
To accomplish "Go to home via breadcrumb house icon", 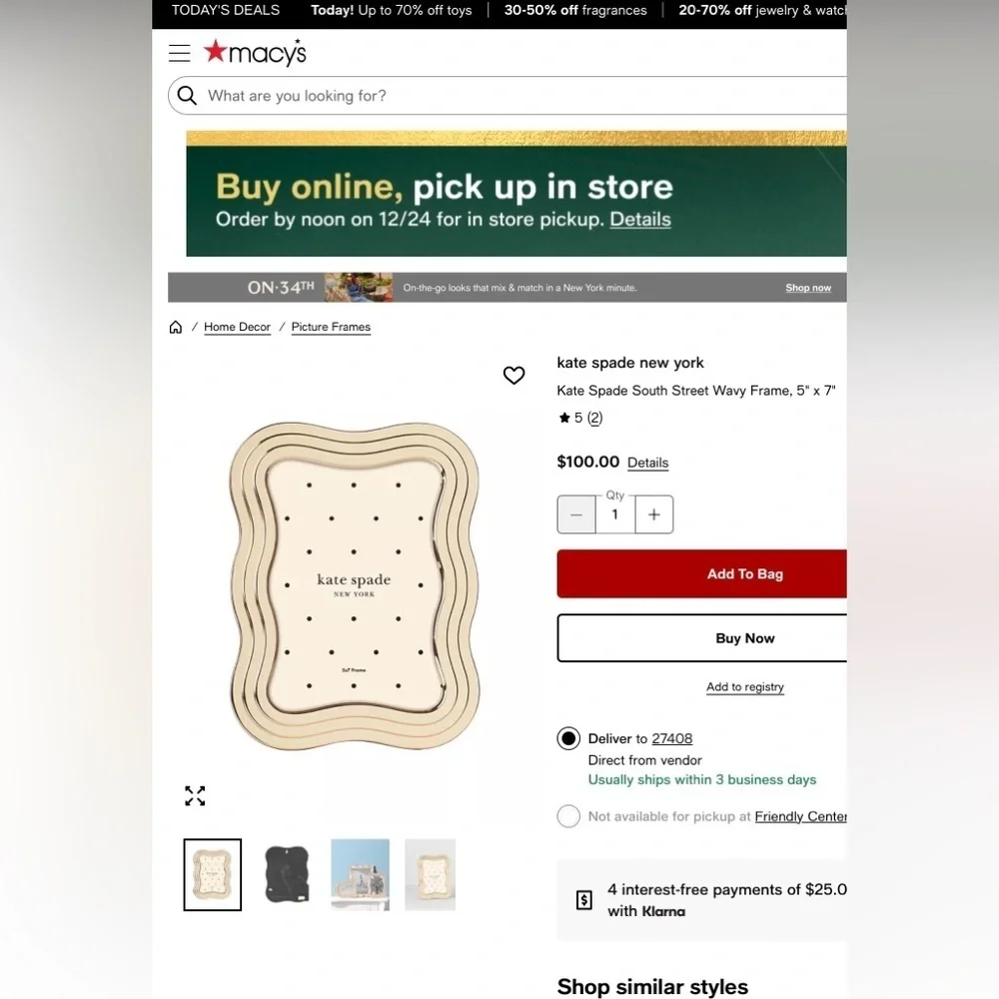I will click(175, 327).
